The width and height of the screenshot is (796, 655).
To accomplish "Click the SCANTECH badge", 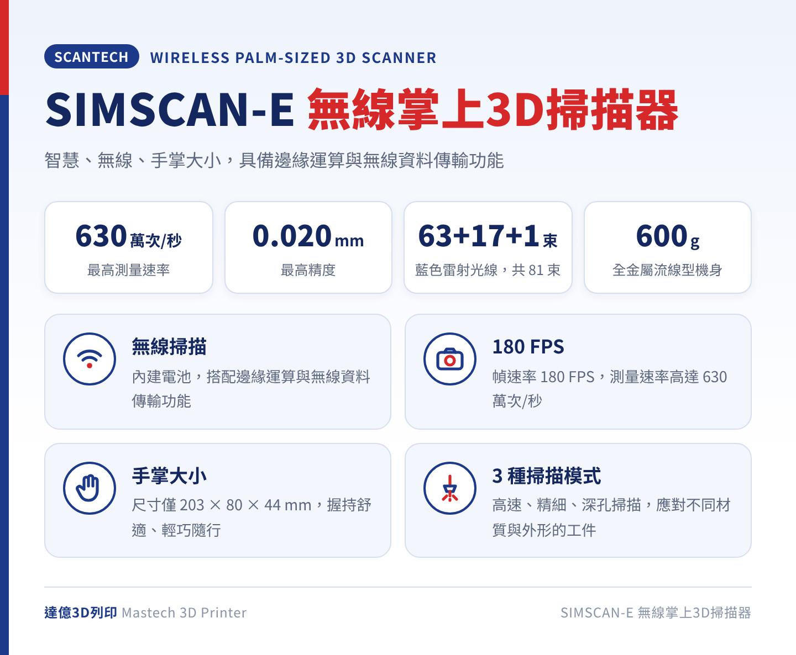I will [92, 56].
